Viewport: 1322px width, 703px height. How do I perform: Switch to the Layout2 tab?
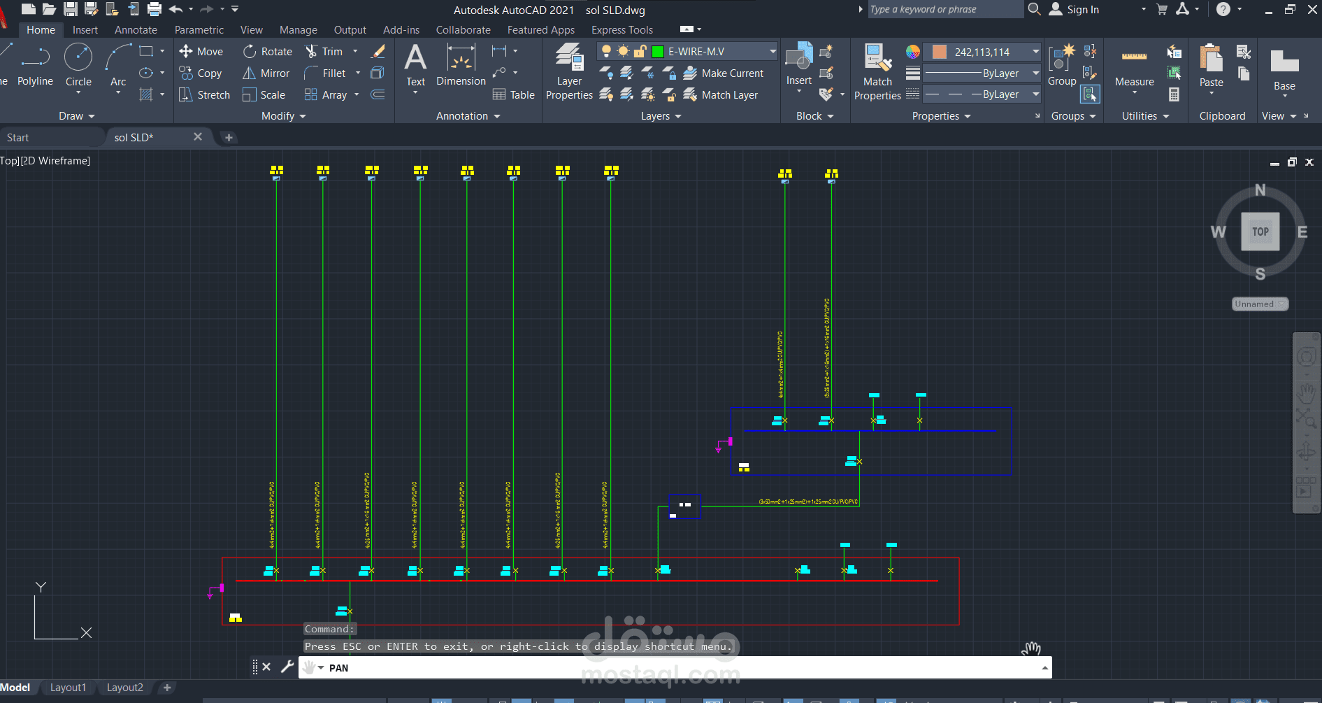pyautogui.click(x=125, y=688)
